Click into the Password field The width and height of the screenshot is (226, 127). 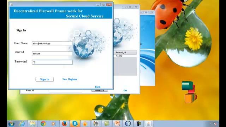tap(52, 62)
